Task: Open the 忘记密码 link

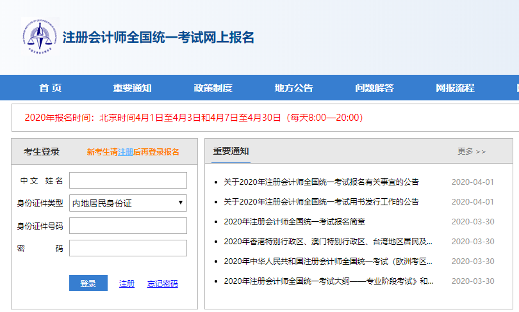Action: tap(163, 284)
